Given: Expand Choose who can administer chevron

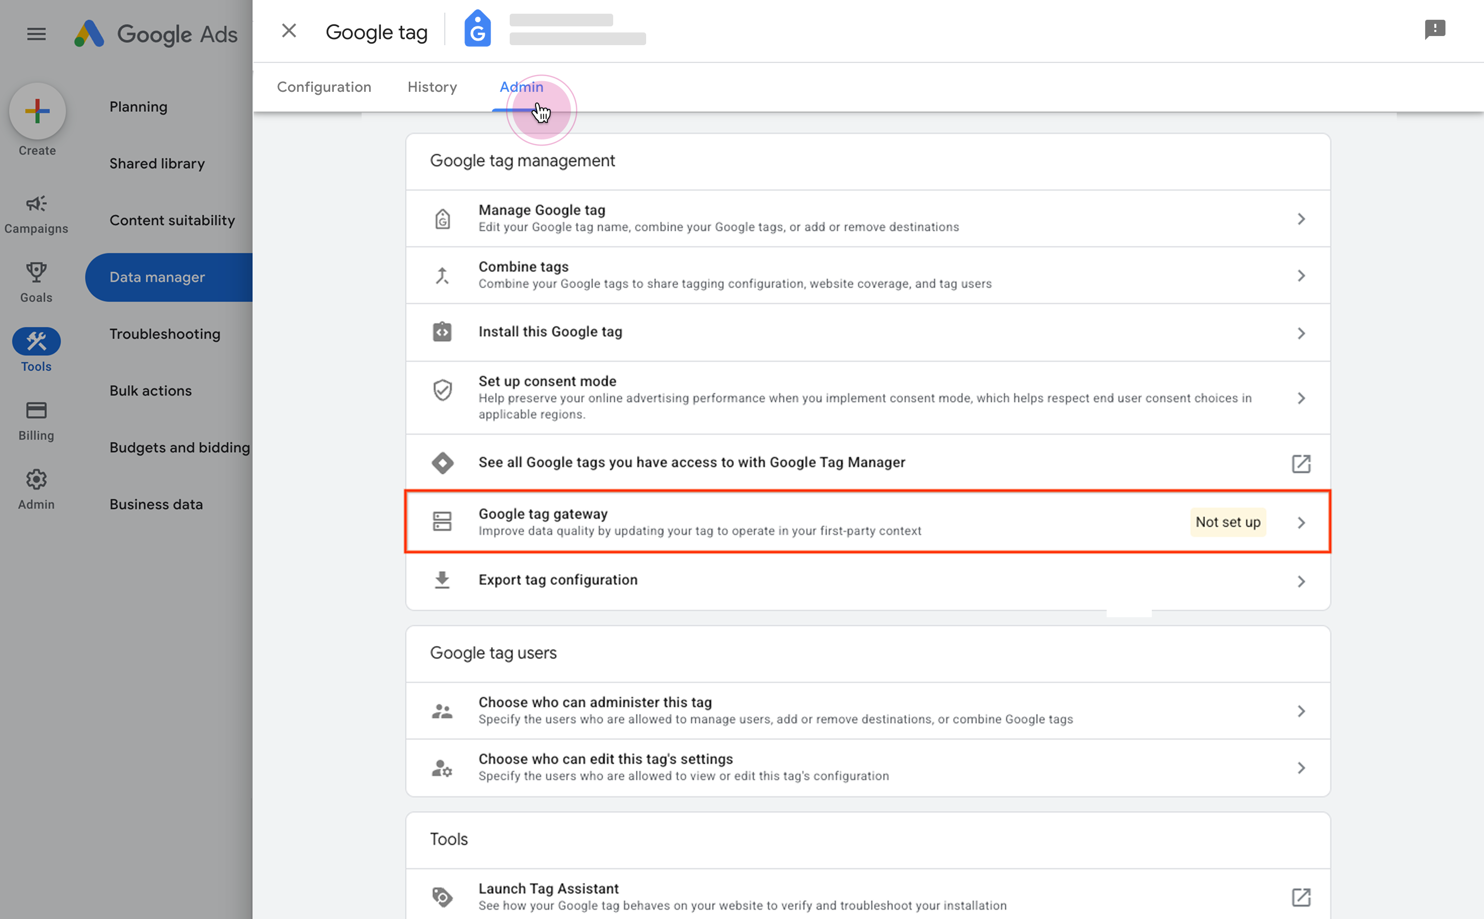Looking at the screenshot, I should (x=1301, y=711).
